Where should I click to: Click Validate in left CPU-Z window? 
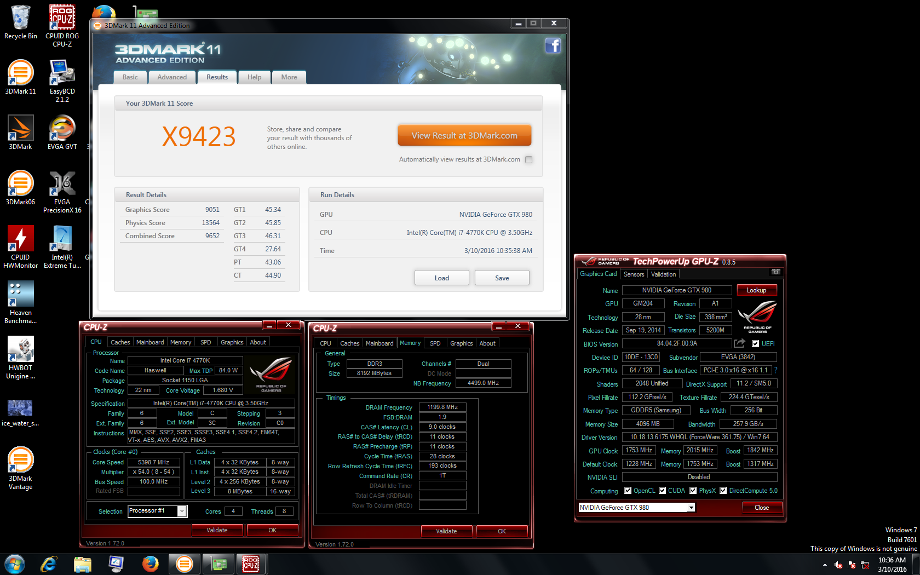(x=217, y=530)
